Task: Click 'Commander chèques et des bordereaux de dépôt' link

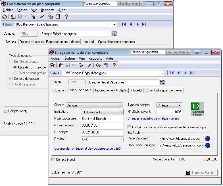Action: (x=88, y=148)
